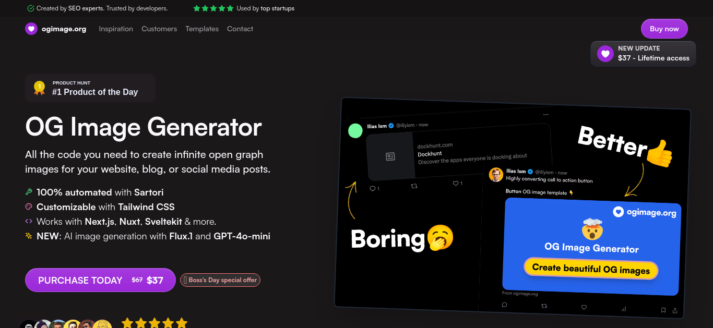Click the code brackets icon beside 'Works with Next.js'
The image size is (713, 328).
(x=29, y=221)
